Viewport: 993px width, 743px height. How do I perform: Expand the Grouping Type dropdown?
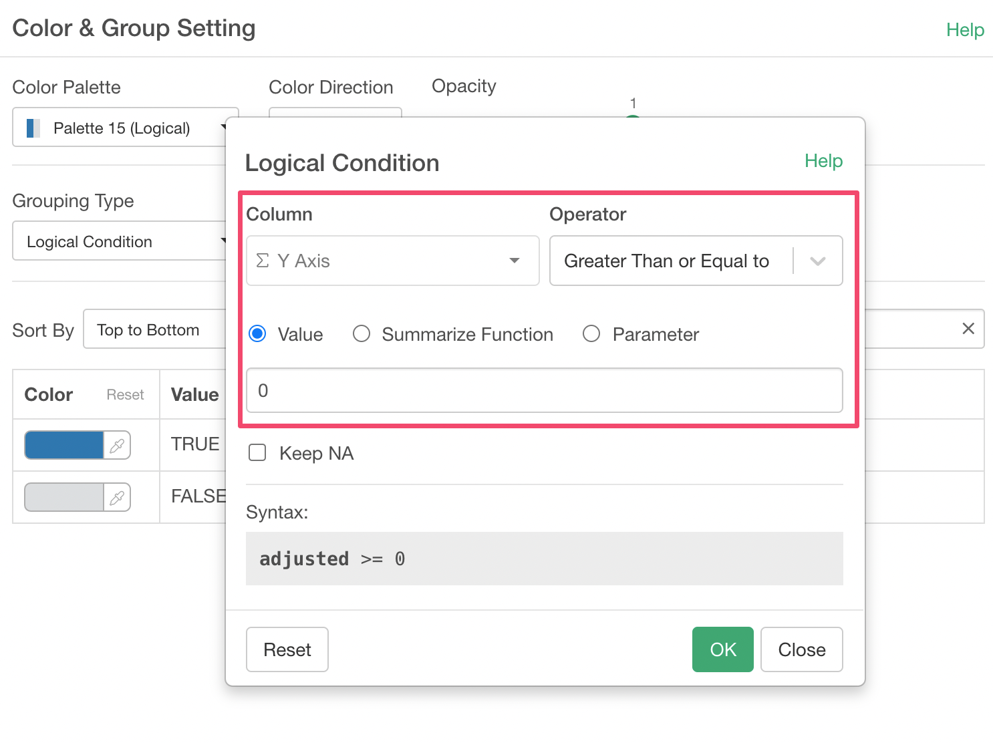click(x=120, y=241)
